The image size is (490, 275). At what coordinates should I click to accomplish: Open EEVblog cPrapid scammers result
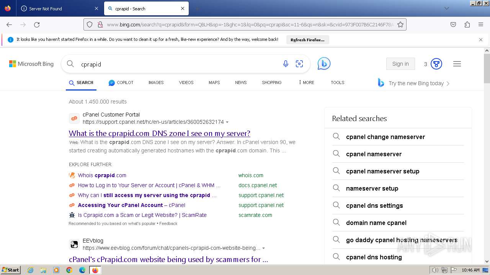[x=168, y=259]
